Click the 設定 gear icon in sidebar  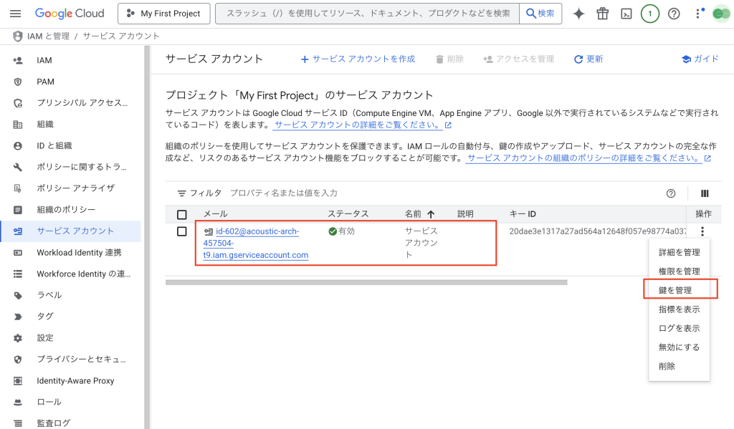pyautogui.click(x=18, y=338)
